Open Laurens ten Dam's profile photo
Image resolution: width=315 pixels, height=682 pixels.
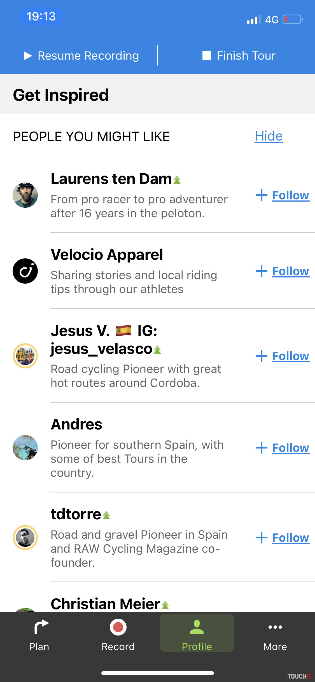coord(25,195)
